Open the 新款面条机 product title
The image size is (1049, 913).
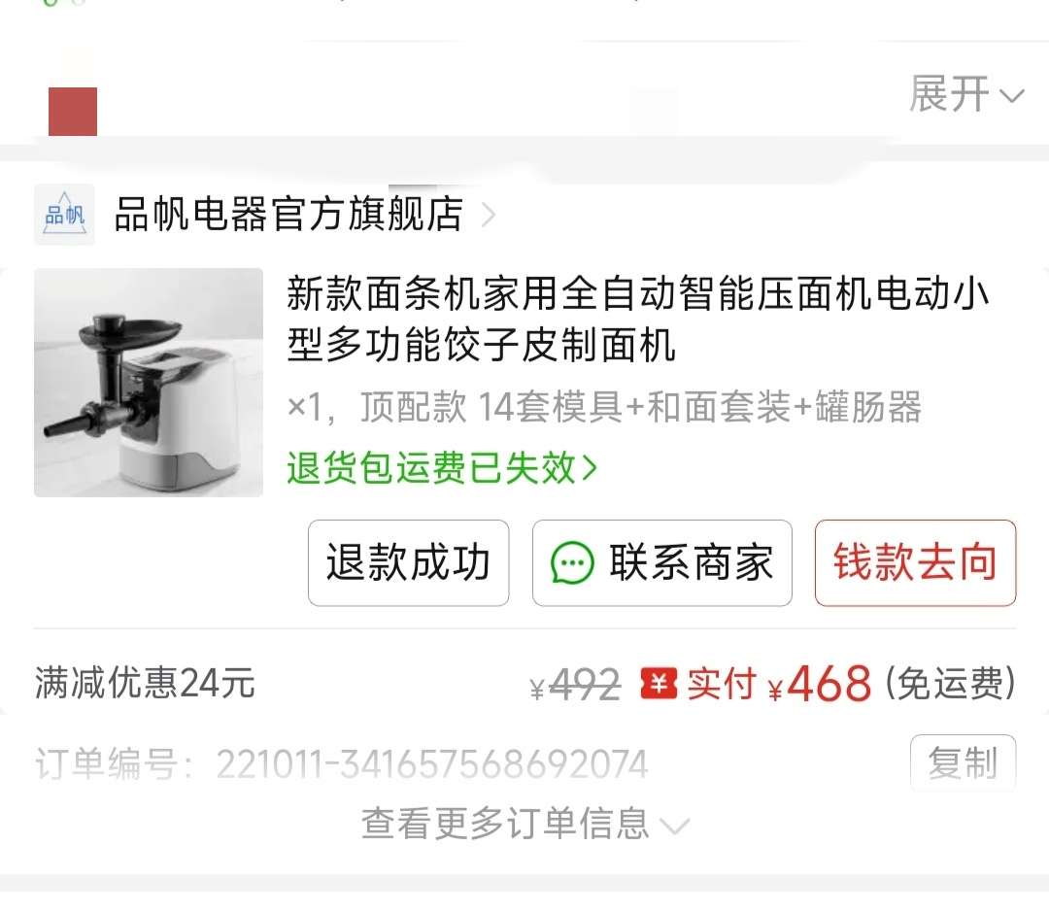pyautogui.click(x=637, y=319)
